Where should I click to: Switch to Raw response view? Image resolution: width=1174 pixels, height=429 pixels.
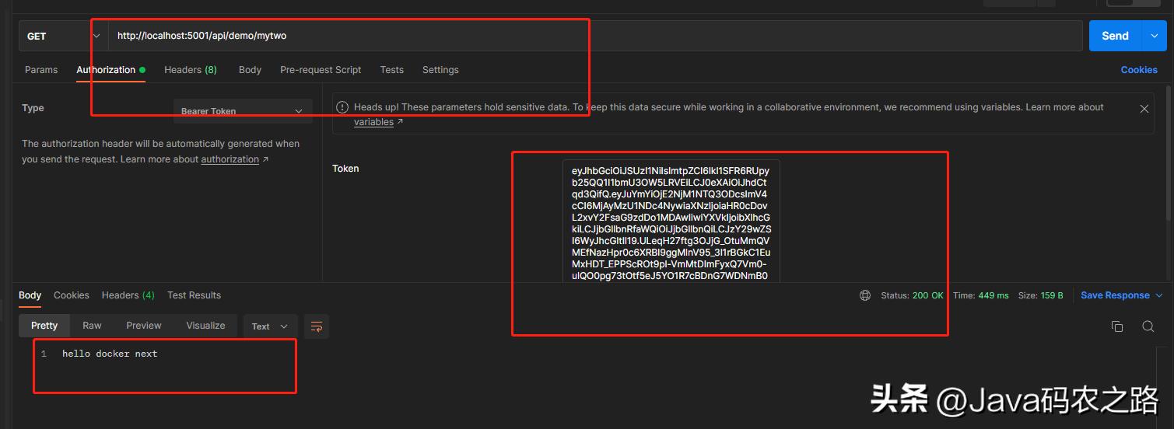[92, 326]
